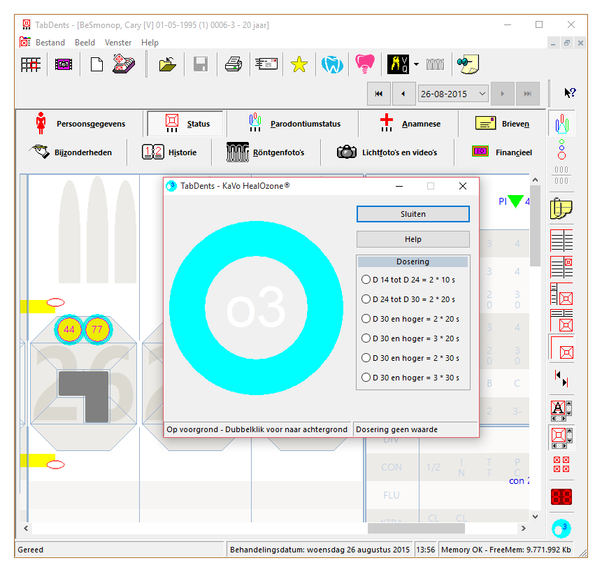Click the stacked cards toolbar icon

tap(124, 64)
